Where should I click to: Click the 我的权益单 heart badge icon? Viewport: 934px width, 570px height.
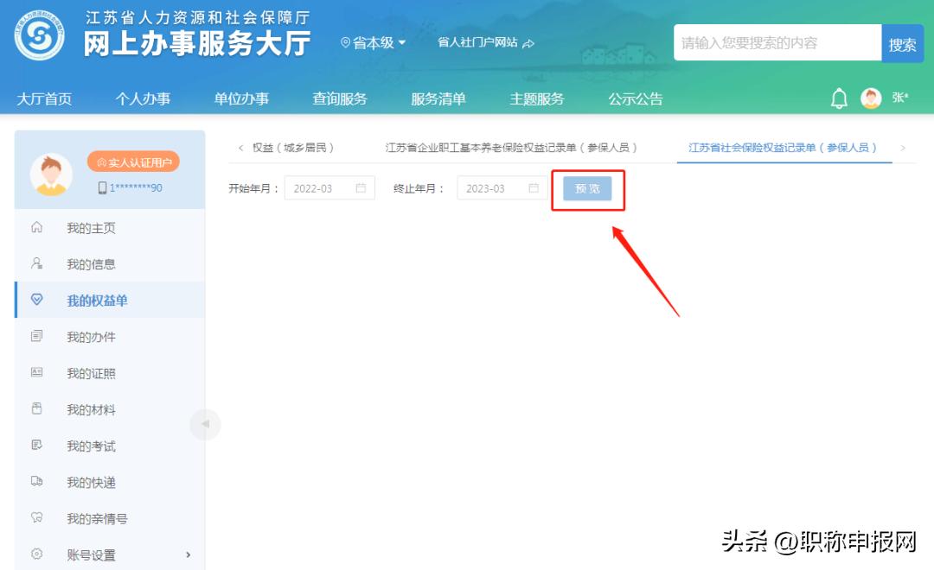tap(35, 300)
